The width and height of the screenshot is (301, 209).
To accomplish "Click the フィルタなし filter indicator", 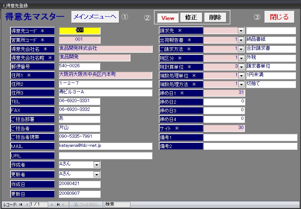I will [x=86, y=205].
